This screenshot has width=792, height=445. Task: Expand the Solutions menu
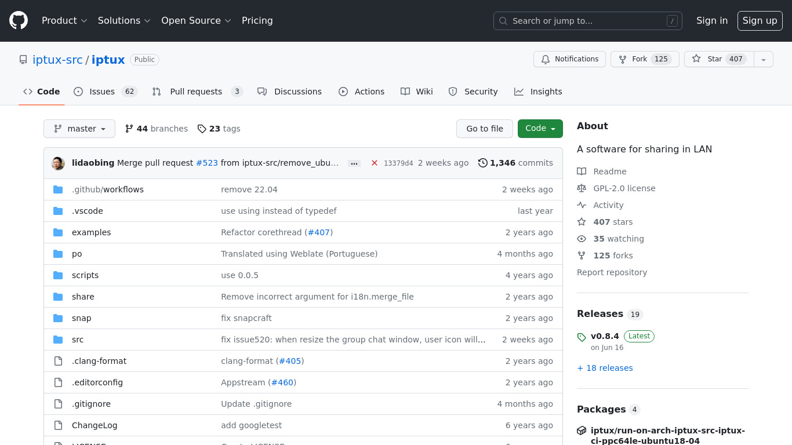coord(124,21)
